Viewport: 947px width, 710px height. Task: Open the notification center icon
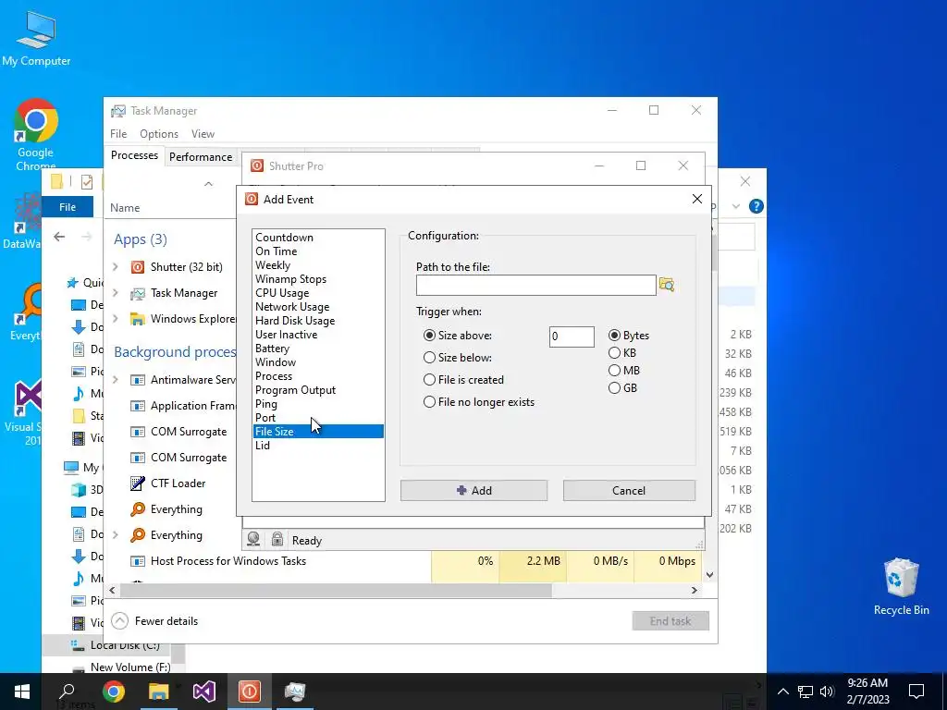click(916, 692)
